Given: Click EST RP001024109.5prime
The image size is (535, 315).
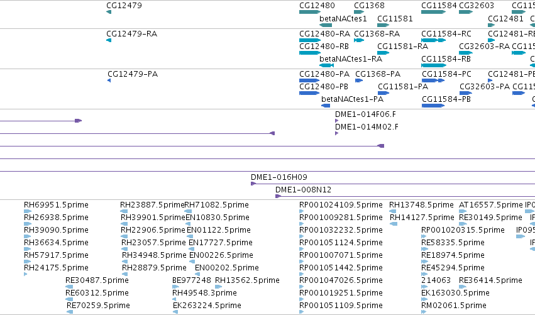Looking at the screenshot, I should coord(341,205).
